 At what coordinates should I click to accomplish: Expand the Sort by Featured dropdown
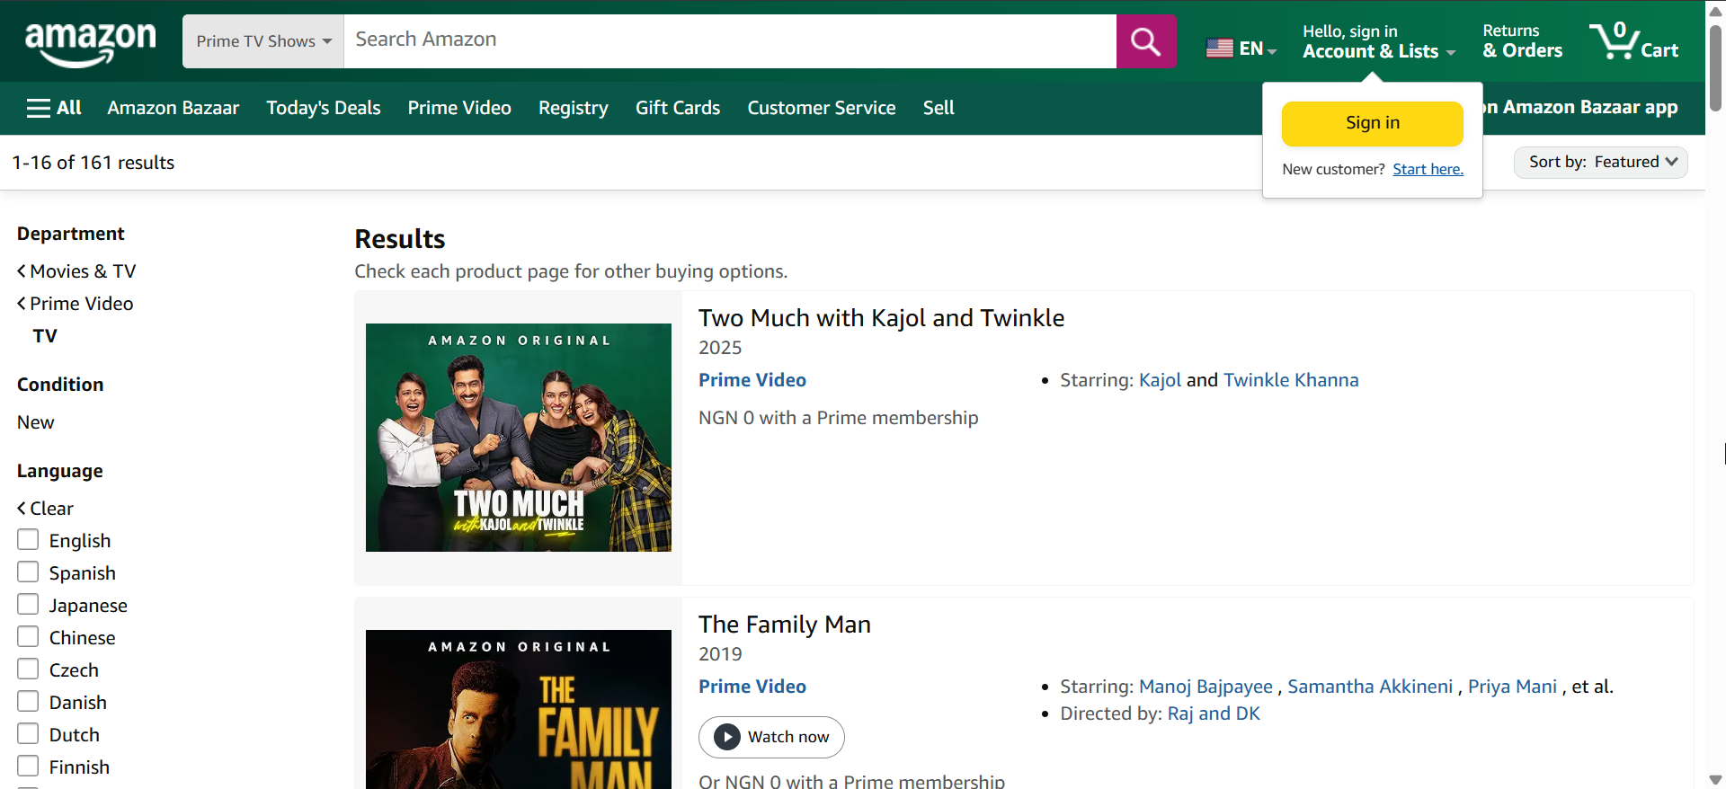click(x=1600, y=163)
